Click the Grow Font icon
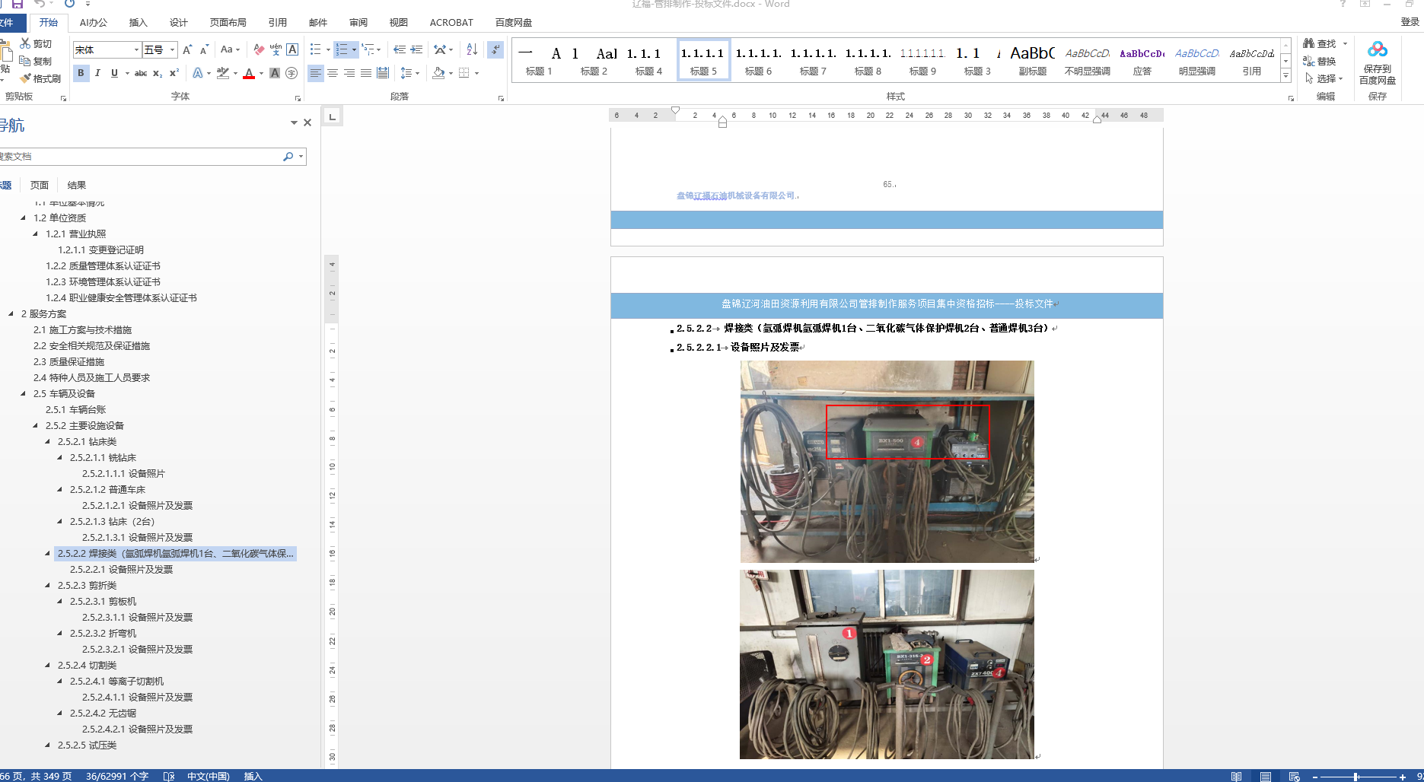Viewport: 1424px width, 782px height. pos(187,50)
